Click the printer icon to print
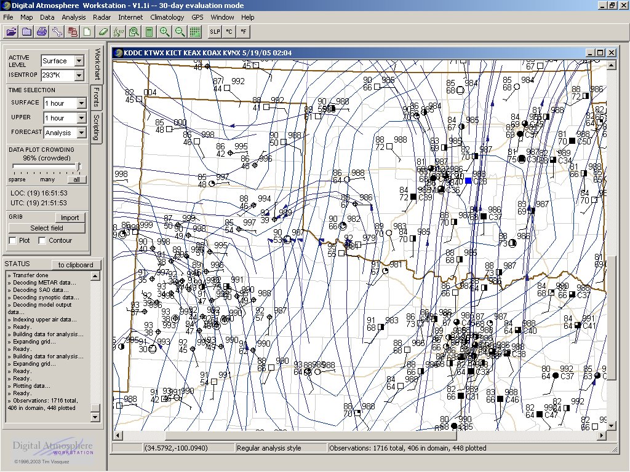 point(42,32)
